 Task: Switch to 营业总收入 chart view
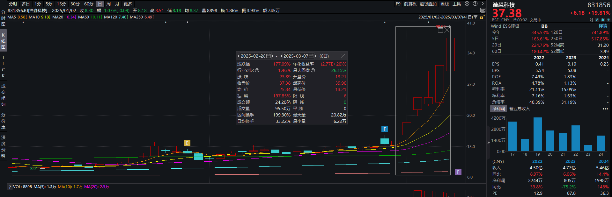(519, 109)
